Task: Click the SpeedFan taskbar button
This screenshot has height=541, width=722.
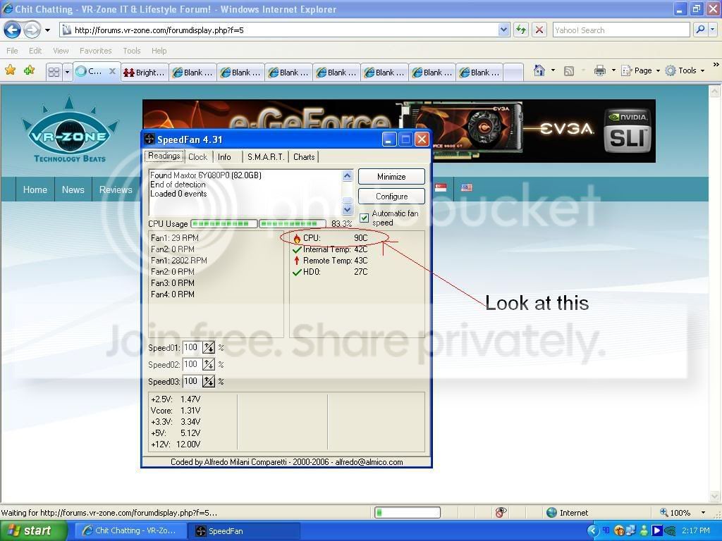Action: click(x=243, y=531)
